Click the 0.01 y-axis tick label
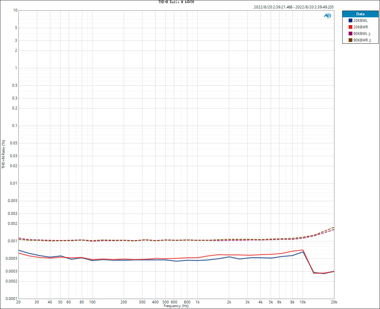This screenshot has width=380, height=309. click(13, 183)
